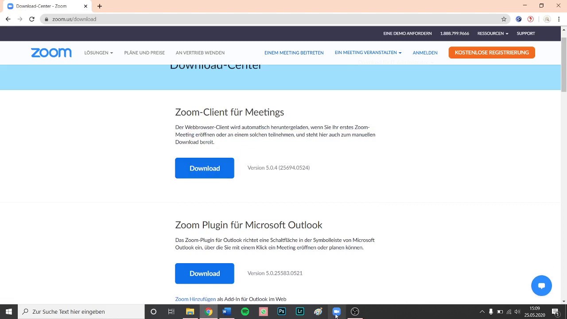
Task: Expand the Ressourcen dropdown
Action: click(x=493, y=33)
